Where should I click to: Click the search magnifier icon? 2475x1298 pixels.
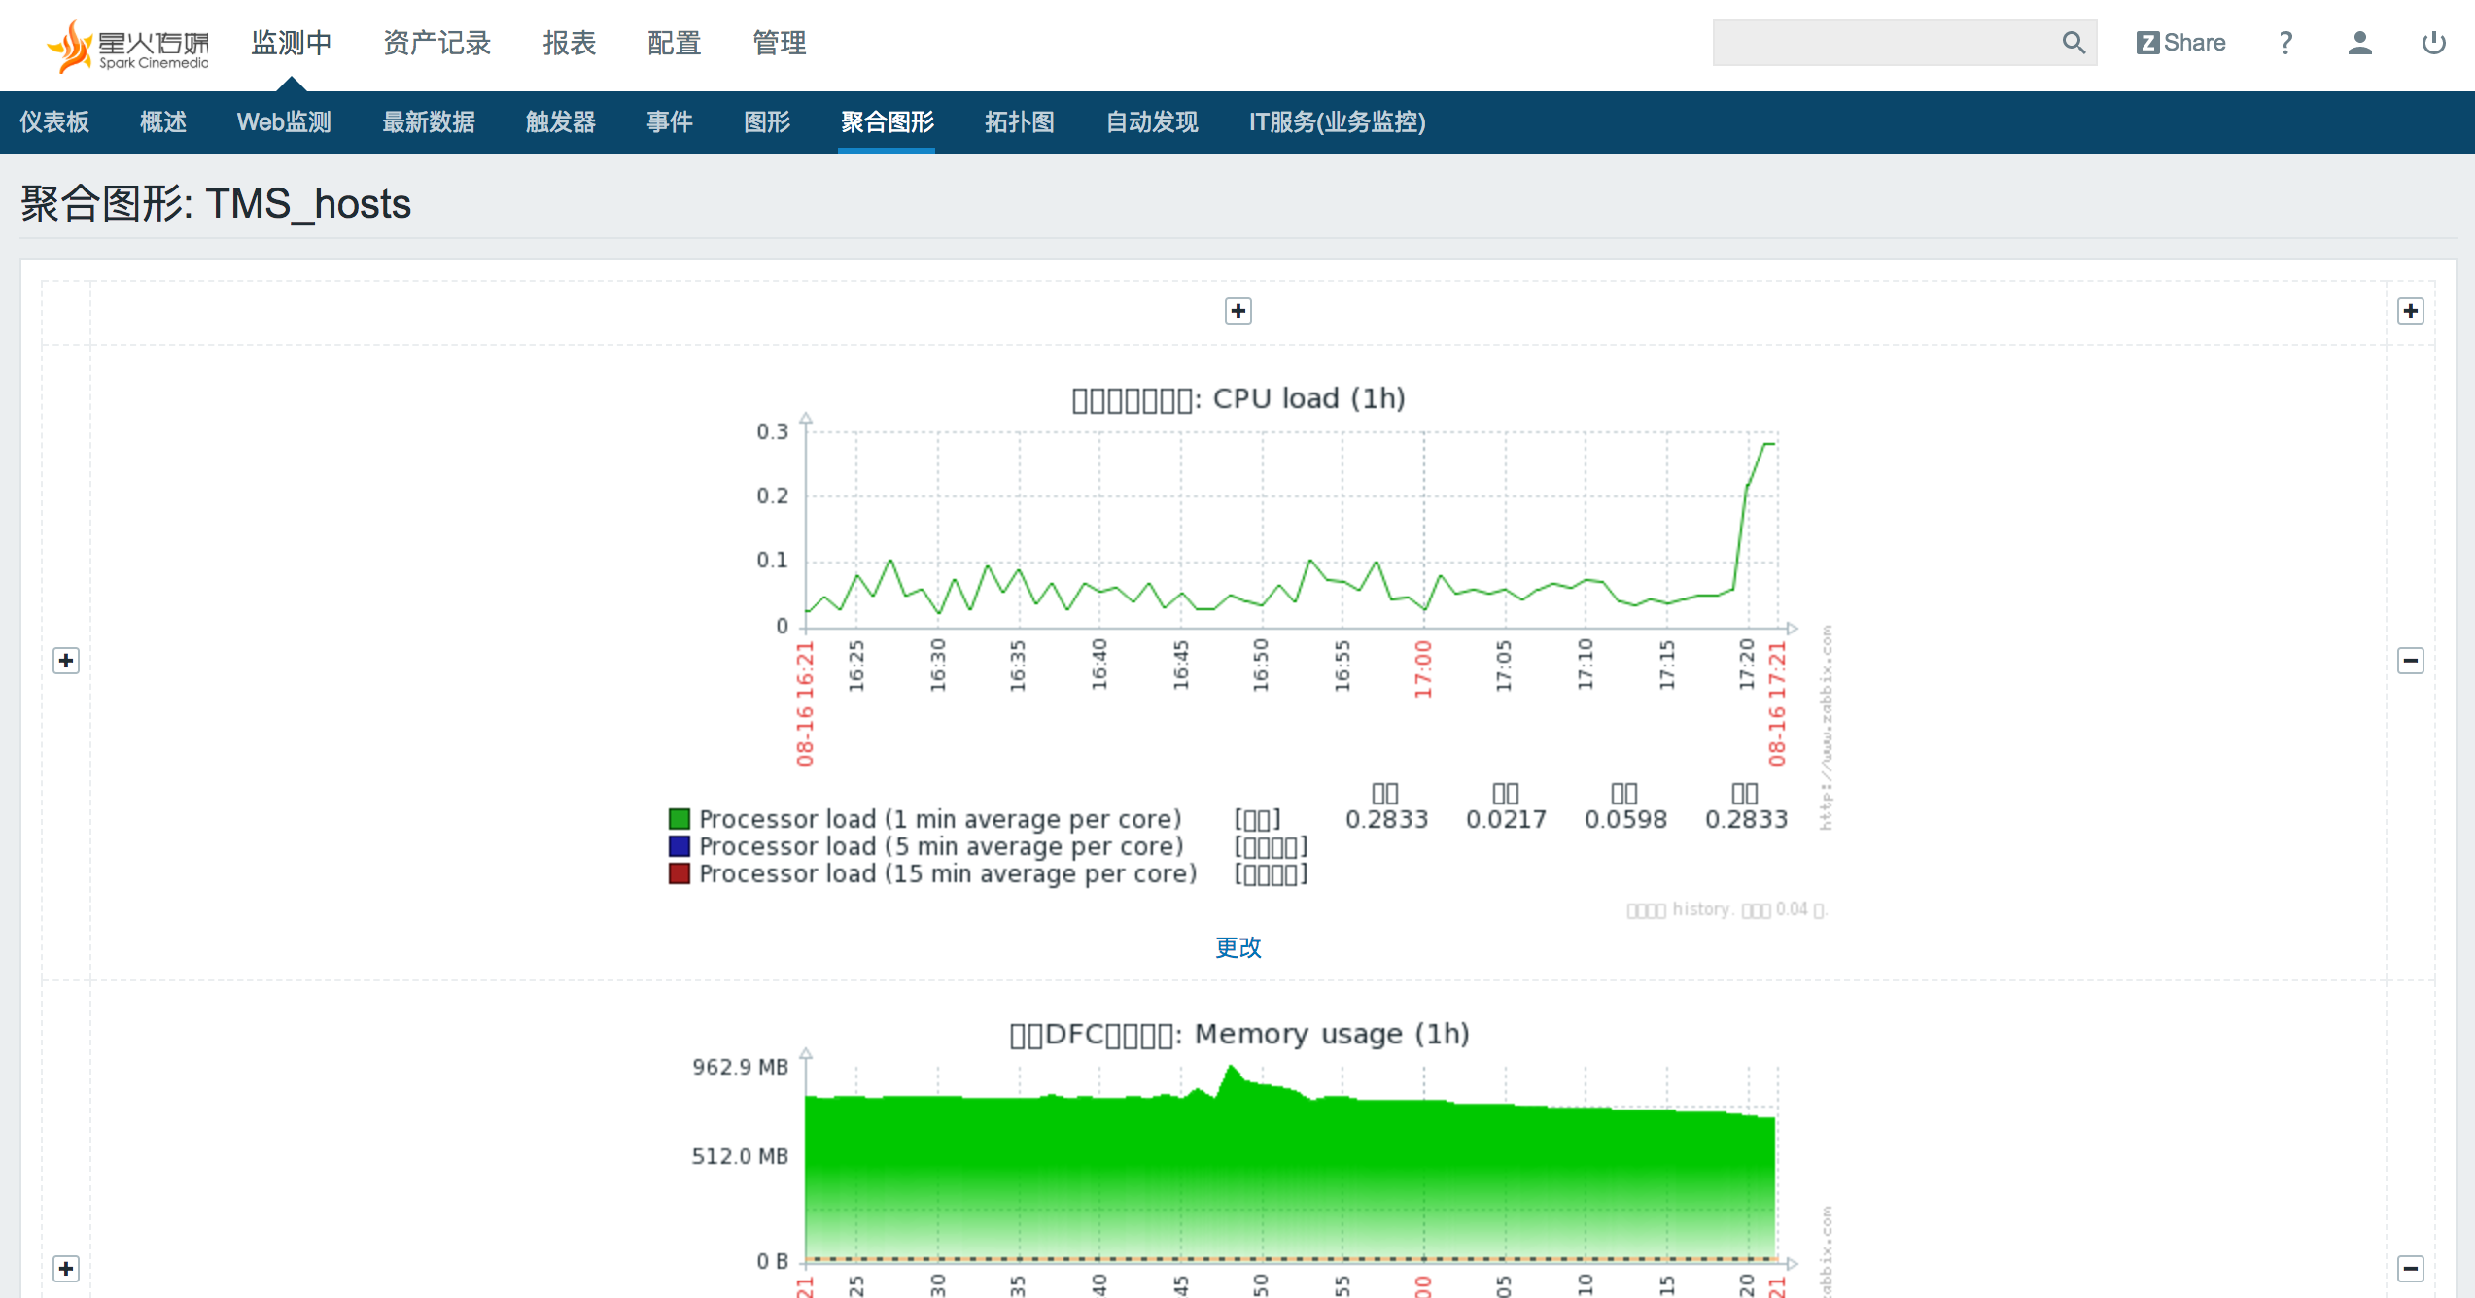tap(2074, 43)
